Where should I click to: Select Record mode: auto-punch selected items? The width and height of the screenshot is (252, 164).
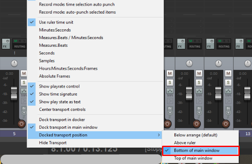tap(96, 12)
